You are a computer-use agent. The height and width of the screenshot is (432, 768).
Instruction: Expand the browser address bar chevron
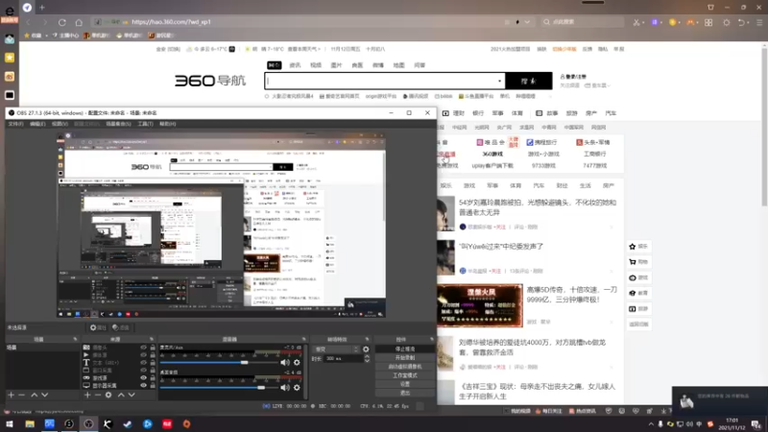(x=527, y=22)
